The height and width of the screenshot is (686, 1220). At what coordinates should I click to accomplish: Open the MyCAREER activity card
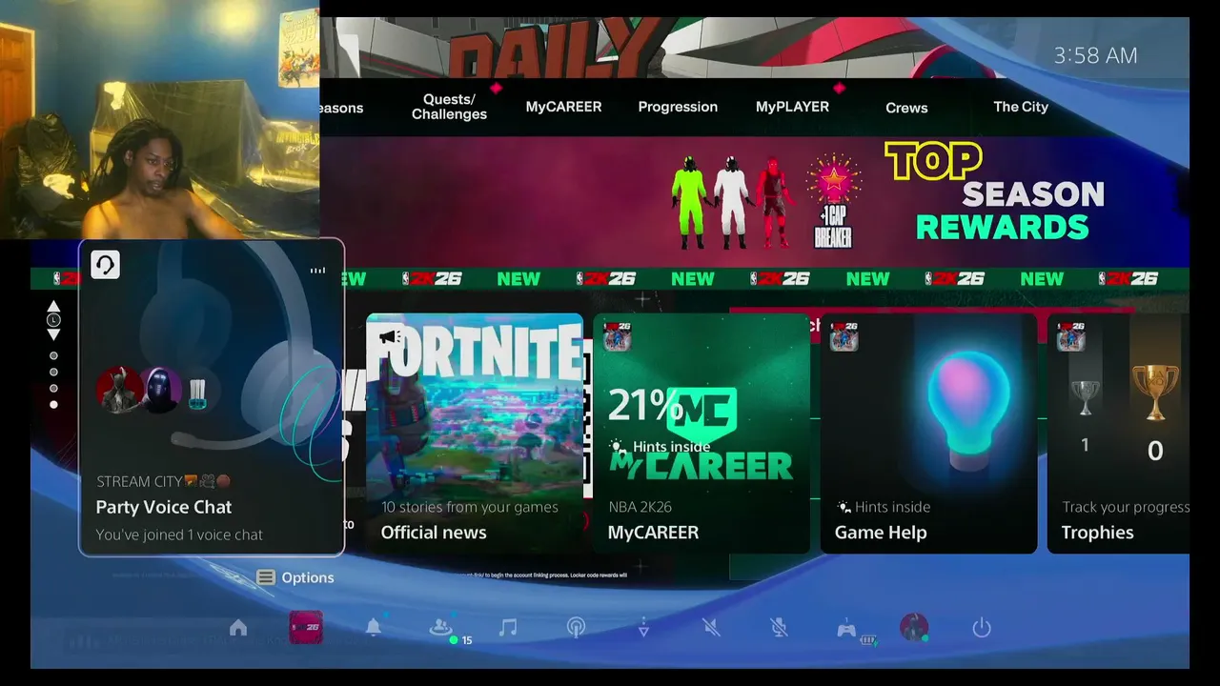tap(701, 433)
